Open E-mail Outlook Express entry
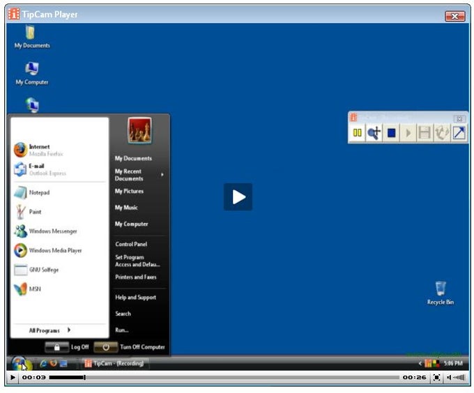Image resolution: width=474 pixels, height=393 pixels. [59, 169]
